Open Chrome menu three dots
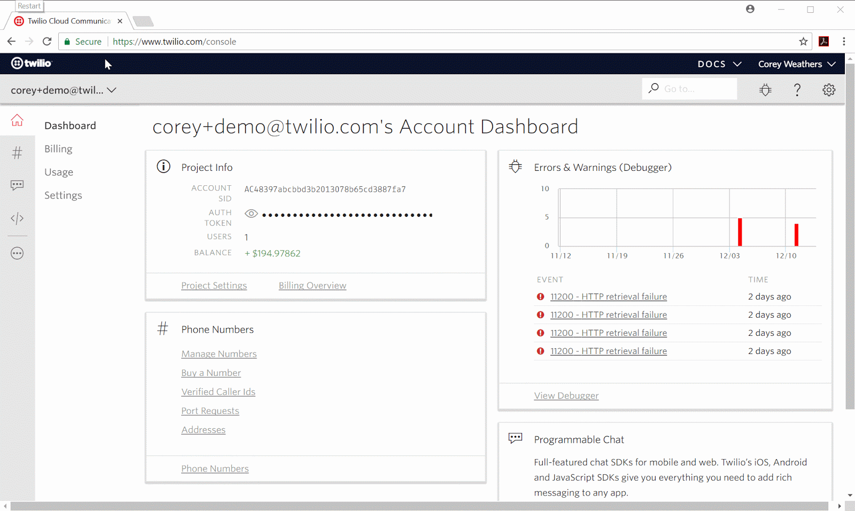The height and width of the screenshot is (511, 855). click(844, 42)
